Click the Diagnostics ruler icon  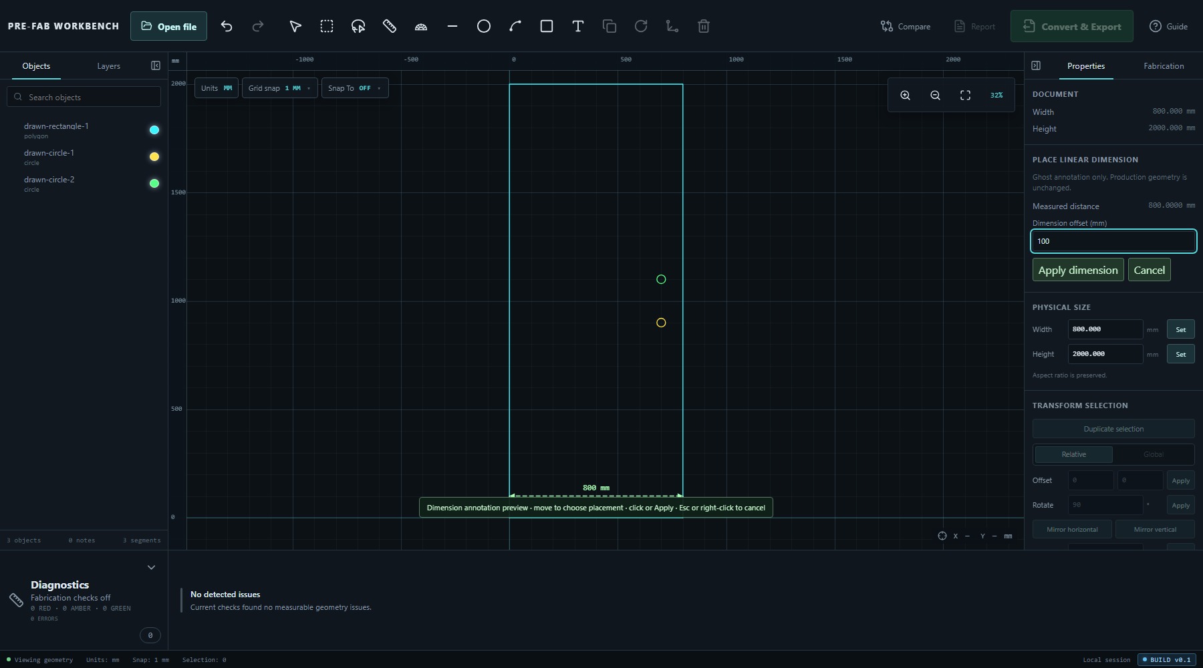[16, 600]
